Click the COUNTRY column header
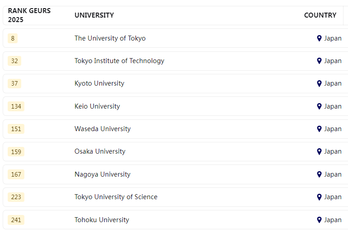The image size is (348, 237). click(320, 15)
